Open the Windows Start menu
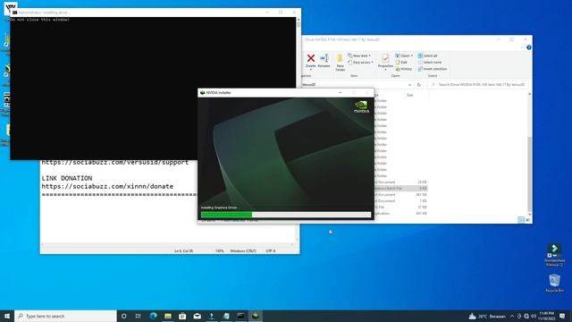572x322 pixels. tap(7, 316)
